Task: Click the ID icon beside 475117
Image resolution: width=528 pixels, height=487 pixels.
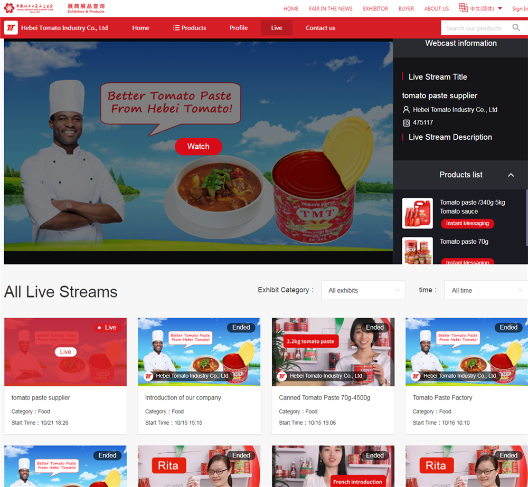Action: point(407,123)
